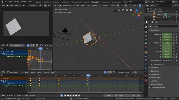Open the Nearest Frame snapping dropdown
This screenshot has height=100, width=179.
[126, 72]
